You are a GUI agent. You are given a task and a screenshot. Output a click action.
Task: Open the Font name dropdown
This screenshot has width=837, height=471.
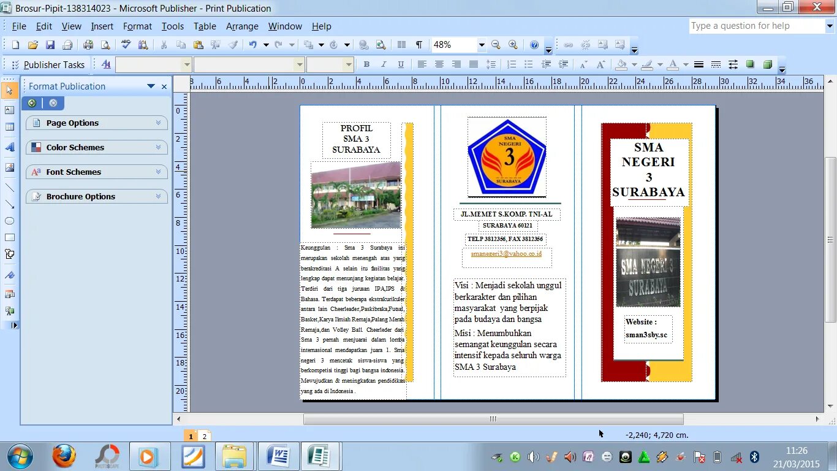(x=300, y=64)
